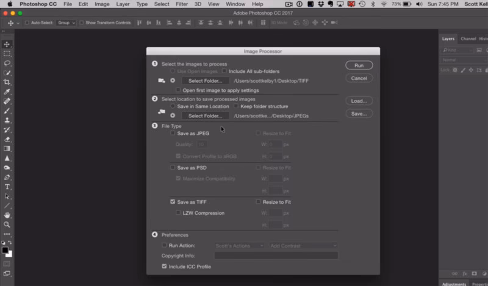Enable Resize to Fit for TIFF
This screenshot has height=286, width=488.
(x=258, y=202)
